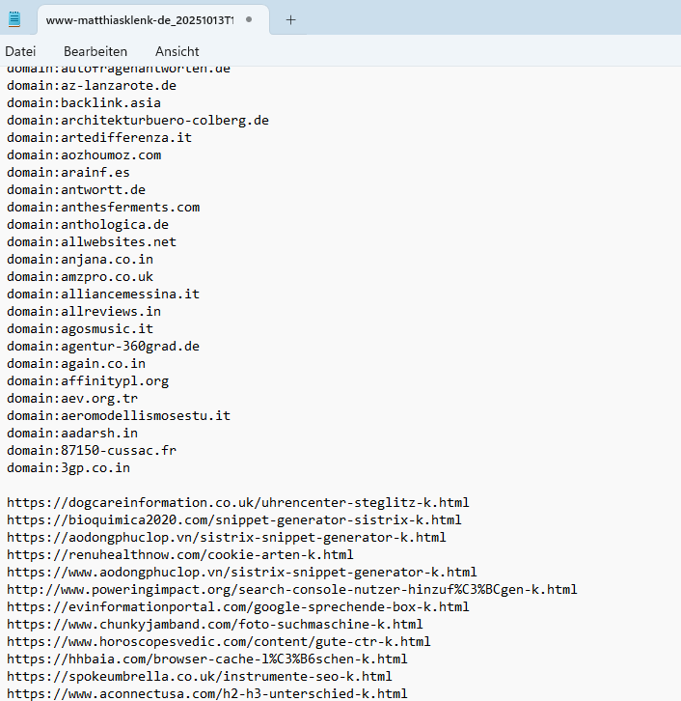The image size is (681, 701).
Task: Place cursor in domain:agentur-360grad.de line
Action: click(103, 347)
